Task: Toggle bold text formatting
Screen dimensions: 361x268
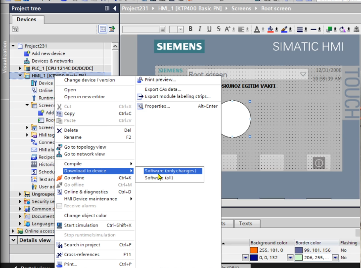Action: [190, 29]
